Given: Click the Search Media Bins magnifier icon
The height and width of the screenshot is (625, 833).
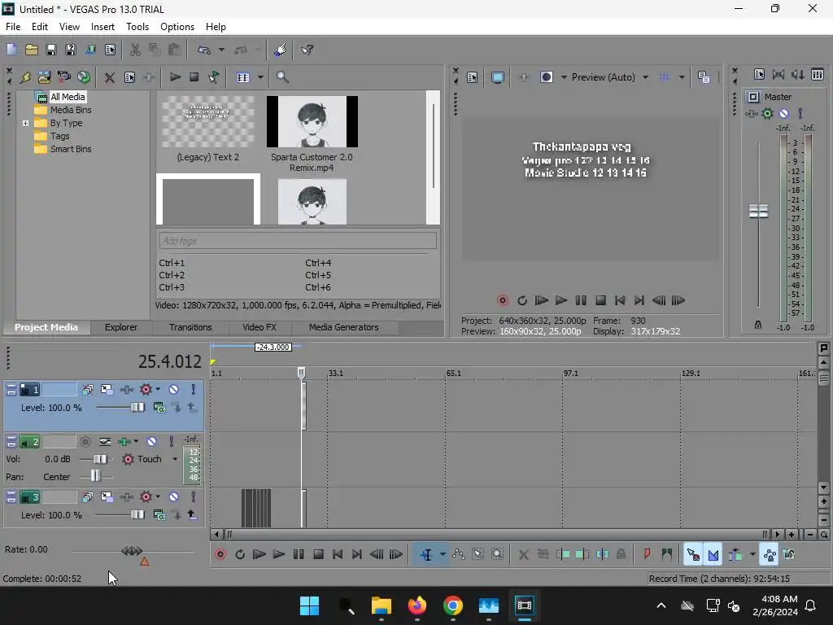Looking at the screenshot, I should [x=282, y=77].
